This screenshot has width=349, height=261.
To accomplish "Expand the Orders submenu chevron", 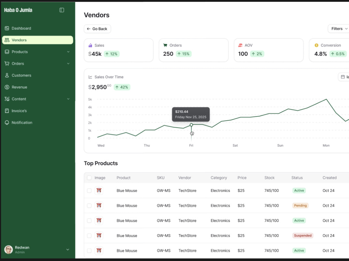I will (x=68, y=63).
